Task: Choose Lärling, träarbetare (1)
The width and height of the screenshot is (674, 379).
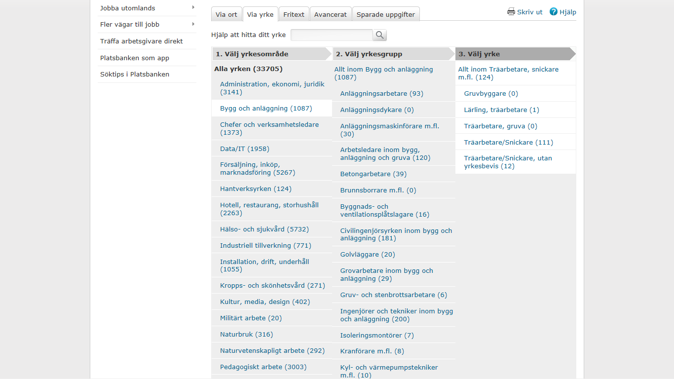Action: (502, 110)
